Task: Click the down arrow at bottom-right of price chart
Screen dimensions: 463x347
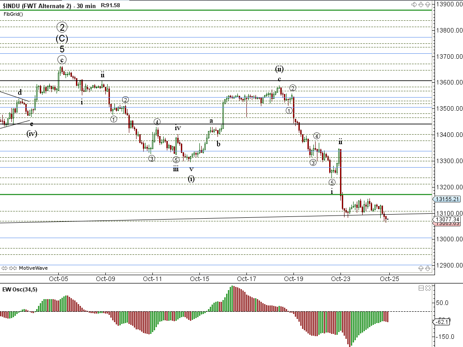Action: click(427, 268)
